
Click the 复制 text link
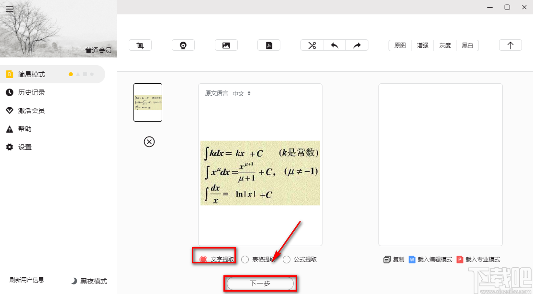coord(399,260)
